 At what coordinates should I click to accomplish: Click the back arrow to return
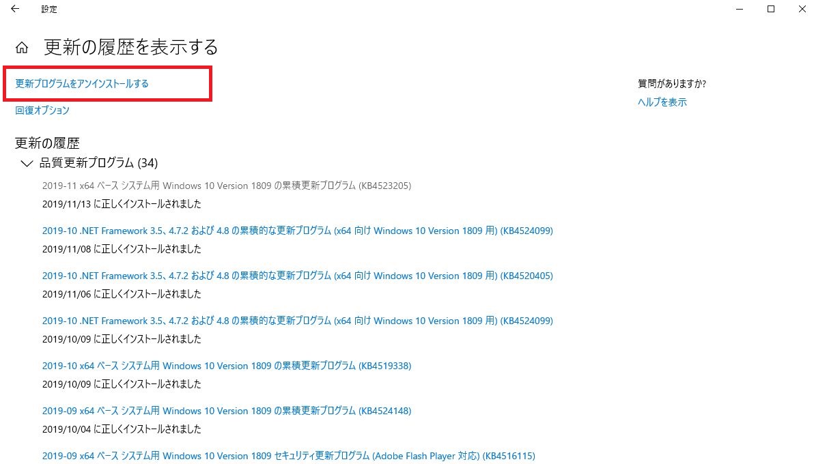click(x=14, y=9)
